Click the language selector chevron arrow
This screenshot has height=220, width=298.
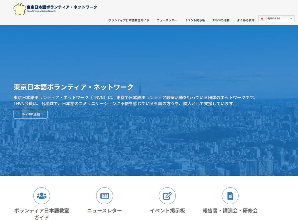pyautogui.click(x=291, y=18)
